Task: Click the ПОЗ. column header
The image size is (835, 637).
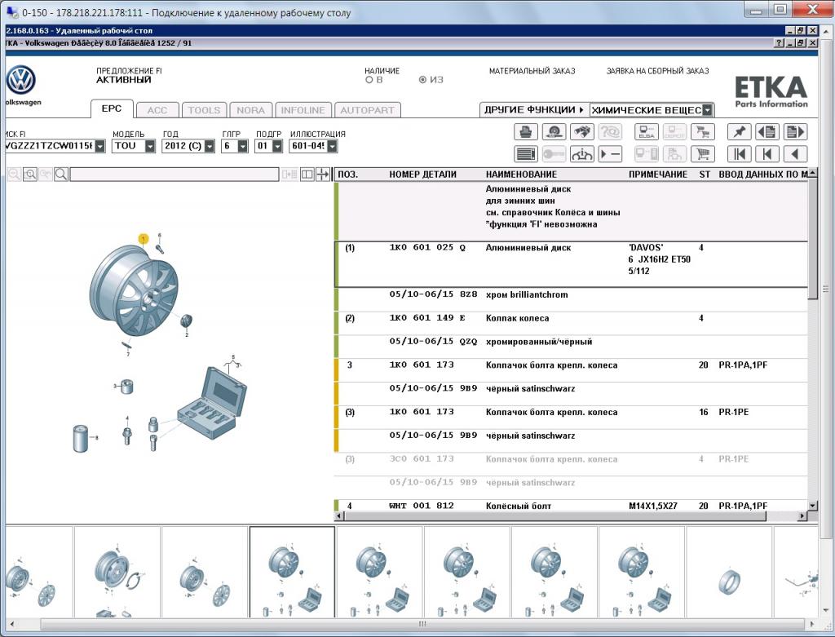Action: [348, 175]
